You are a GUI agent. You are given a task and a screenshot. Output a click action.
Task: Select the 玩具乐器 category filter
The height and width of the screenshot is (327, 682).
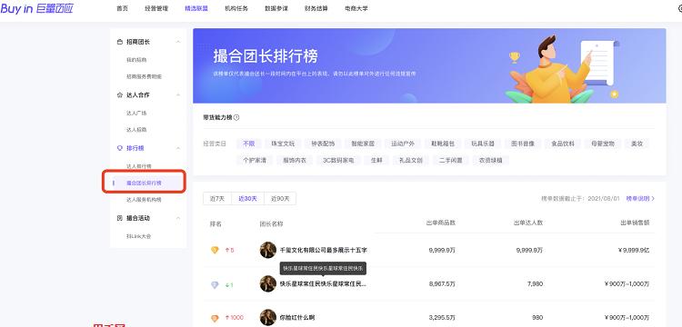pyautogui.click(x=483, y=144)
